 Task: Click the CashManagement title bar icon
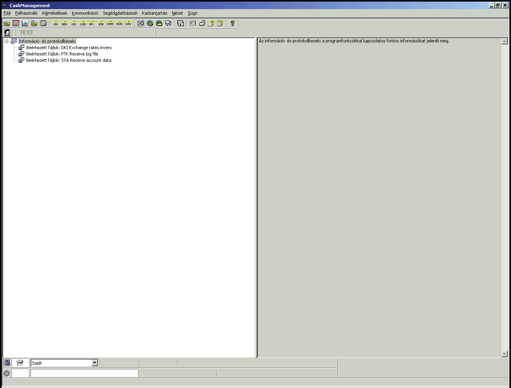point(4,5)
